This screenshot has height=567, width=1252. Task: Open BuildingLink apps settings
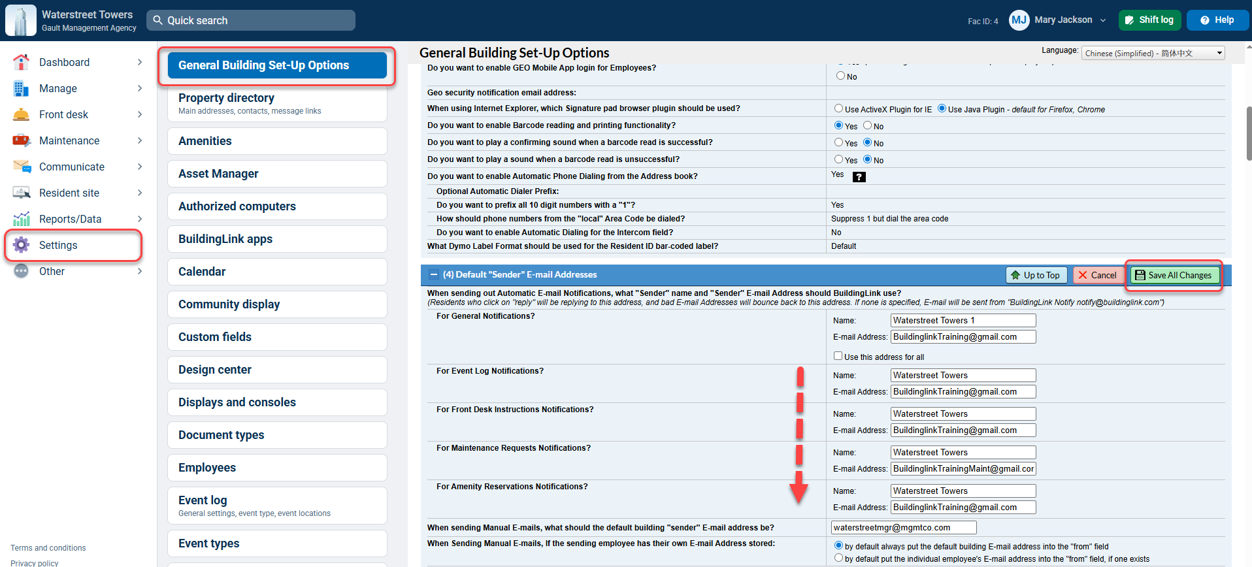[277, 239]
